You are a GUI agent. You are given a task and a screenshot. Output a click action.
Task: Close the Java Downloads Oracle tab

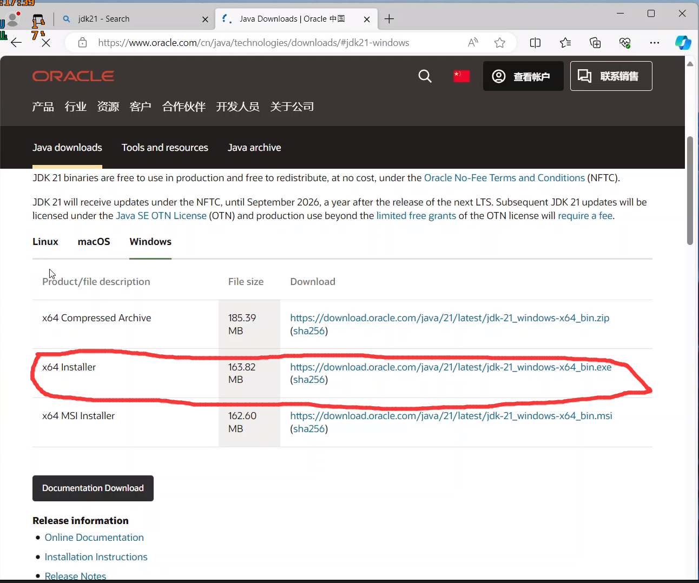(367, 19)
